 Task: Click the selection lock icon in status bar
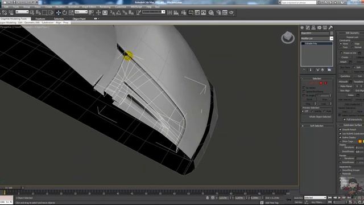[207, 198]
